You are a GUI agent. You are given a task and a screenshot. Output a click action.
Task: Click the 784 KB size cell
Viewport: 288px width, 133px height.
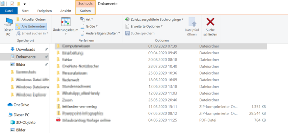click(x=260, y=120)
